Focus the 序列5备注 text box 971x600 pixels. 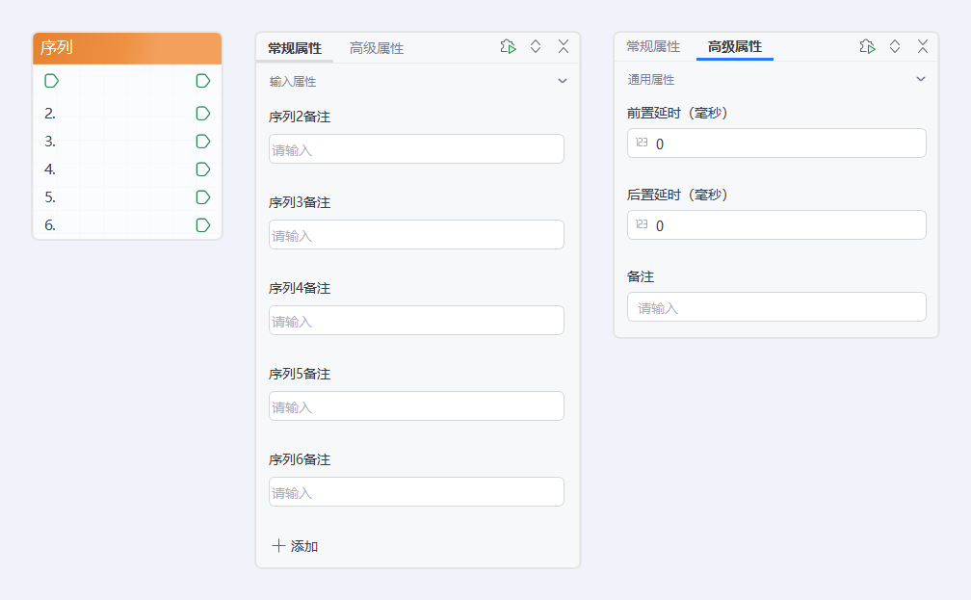click(x=416, y=406)
